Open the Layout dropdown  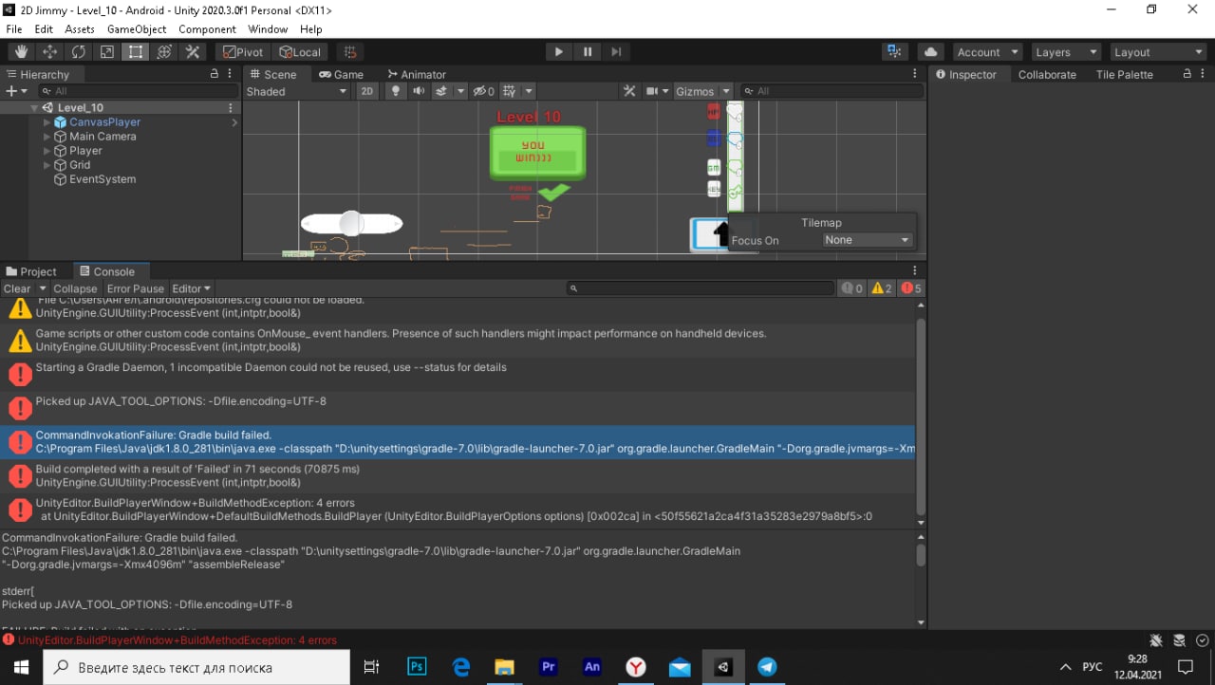click(x=1158, y=52)
